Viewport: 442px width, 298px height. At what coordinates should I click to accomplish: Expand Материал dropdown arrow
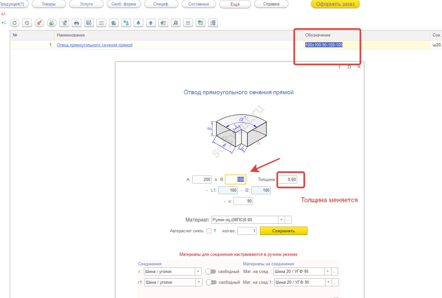point(281,220)
